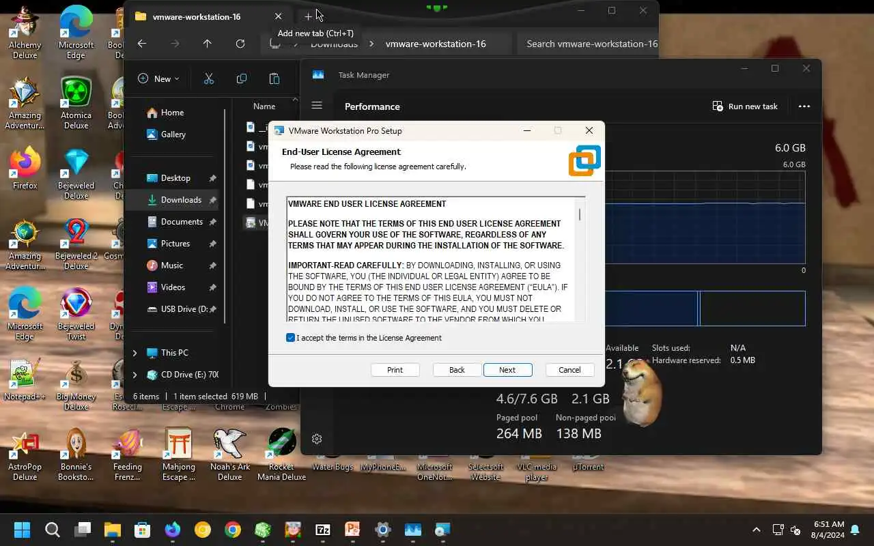Open the clock showing 6:51 AM
The width and height of the screenshot is (874, 546).
click(x=829, y=530)
